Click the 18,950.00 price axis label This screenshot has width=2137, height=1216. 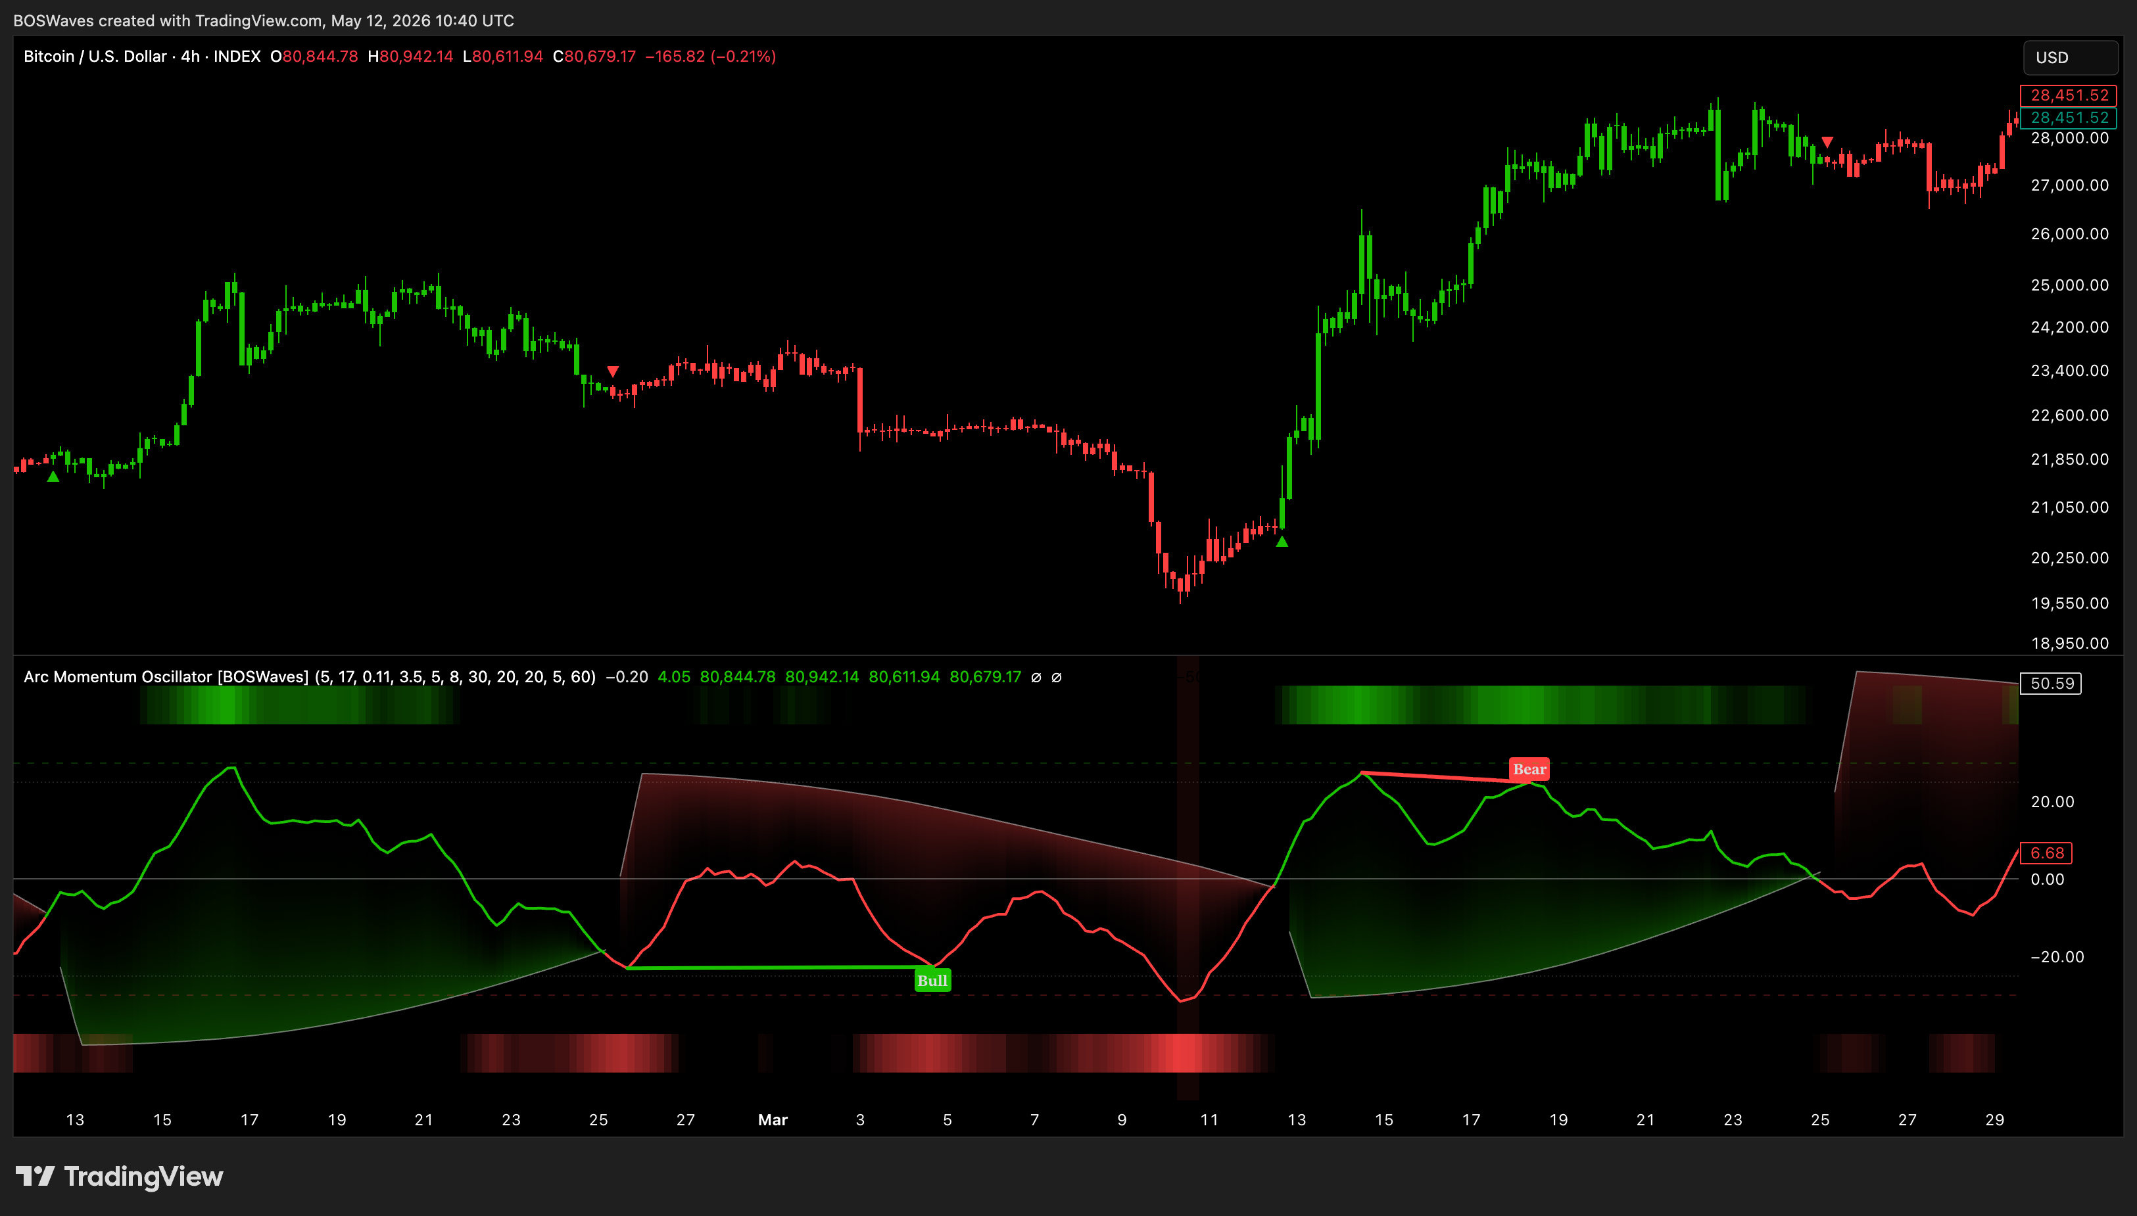click(2069, 643)
